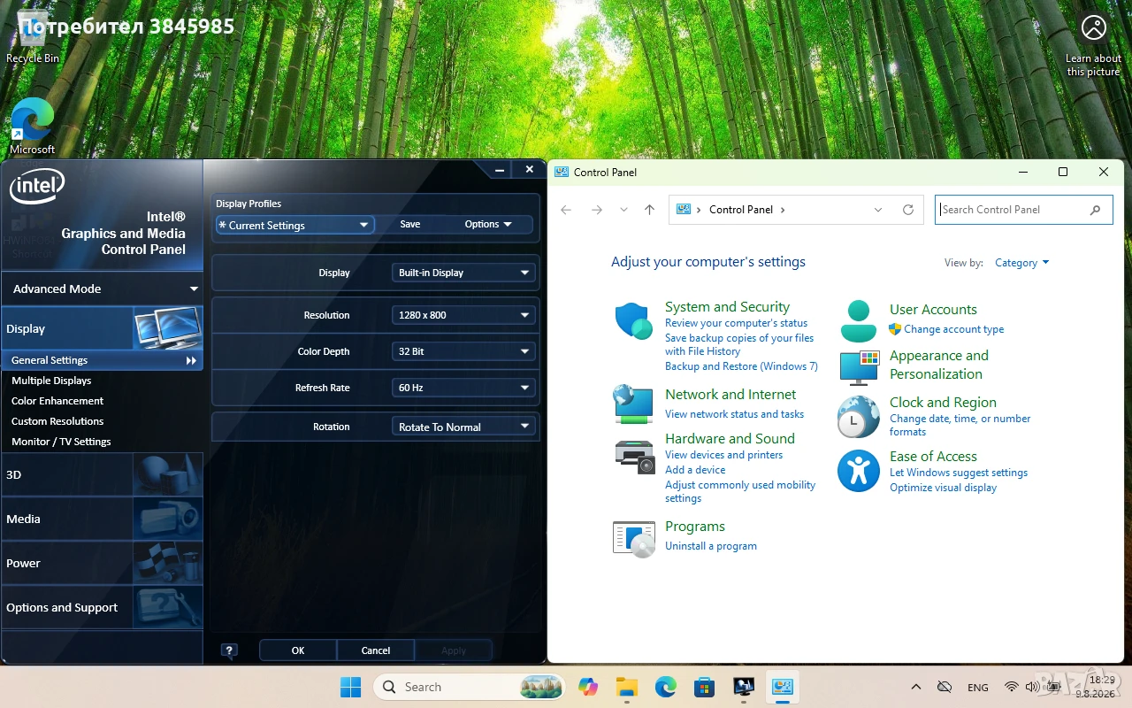1132x708 pixels.
Task: Expand the Advanced Mode selector
Action: (102, 289)
